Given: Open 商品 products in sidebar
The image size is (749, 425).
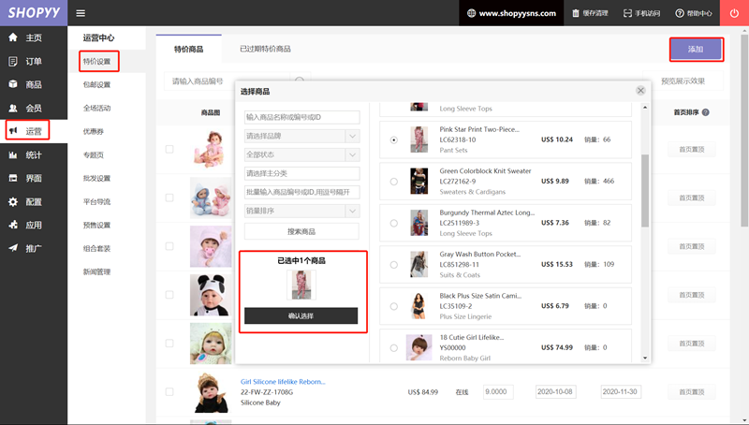Looking at the screenshot, I should [34, 84].
